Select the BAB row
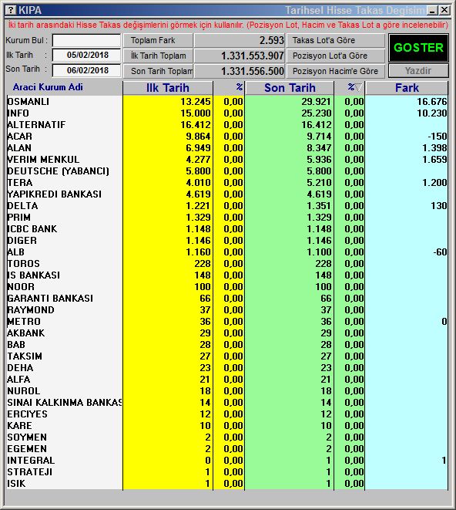 click(x=227, y=345)
